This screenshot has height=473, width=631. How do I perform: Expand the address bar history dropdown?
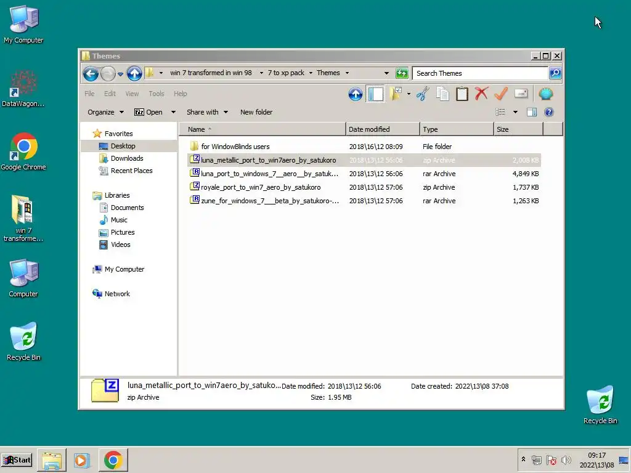tap(386, 73)
